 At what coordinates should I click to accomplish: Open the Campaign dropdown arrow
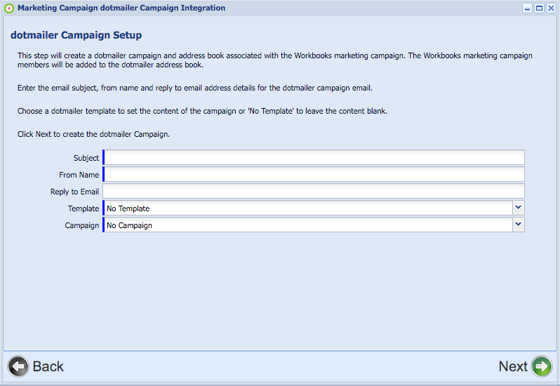[518, 225]
